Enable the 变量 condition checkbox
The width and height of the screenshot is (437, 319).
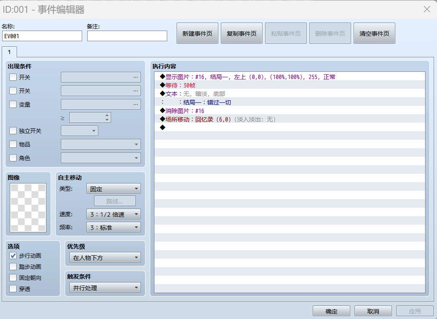13,104
